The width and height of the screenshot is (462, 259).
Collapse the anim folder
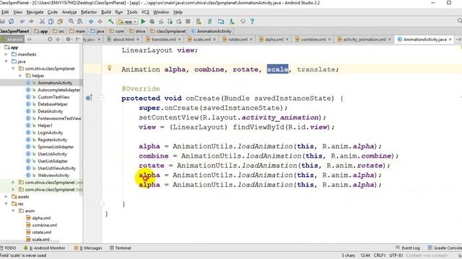(13, 211)
